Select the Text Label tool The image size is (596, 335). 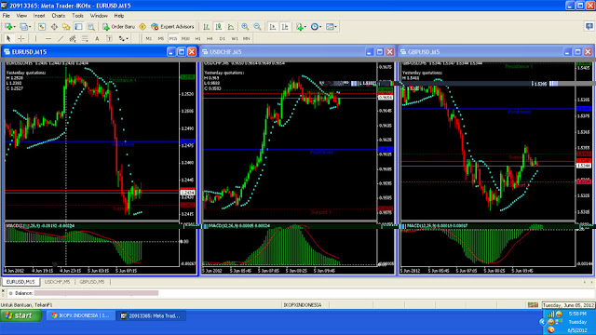[x=109, y=38]
